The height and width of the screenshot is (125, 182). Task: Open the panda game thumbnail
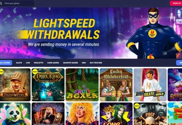point(15,114)
